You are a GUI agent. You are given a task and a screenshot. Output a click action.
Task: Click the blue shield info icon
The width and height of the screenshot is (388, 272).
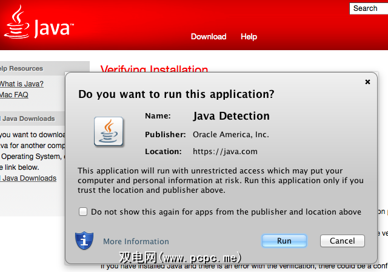pos(84,240)
